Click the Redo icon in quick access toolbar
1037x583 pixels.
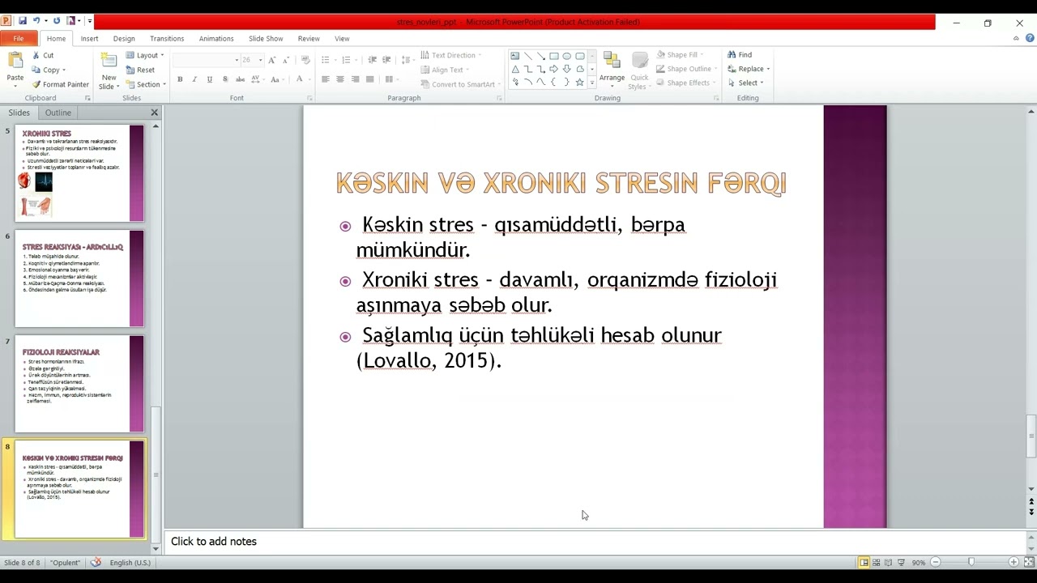pos(57,21)
